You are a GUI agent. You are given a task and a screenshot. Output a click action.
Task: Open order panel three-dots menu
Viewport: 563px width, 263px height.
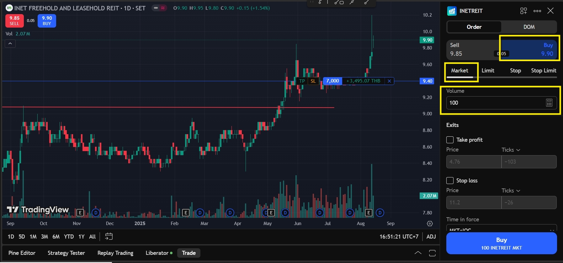537,11
